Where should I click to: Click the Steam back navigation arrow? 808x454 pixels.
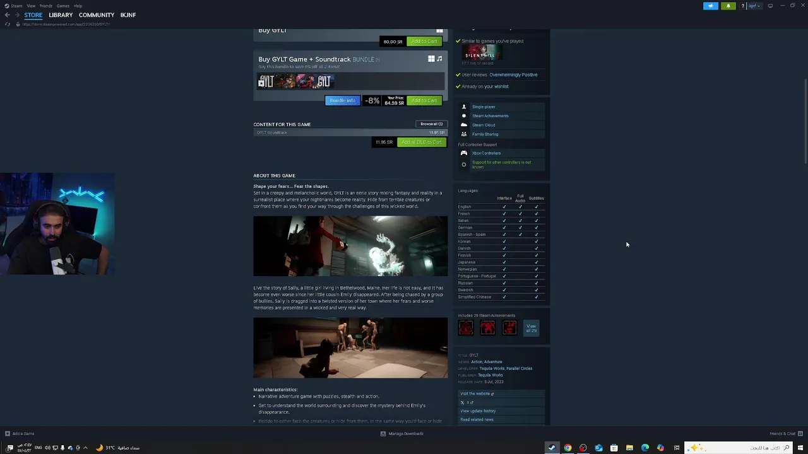tap(7, 15)
